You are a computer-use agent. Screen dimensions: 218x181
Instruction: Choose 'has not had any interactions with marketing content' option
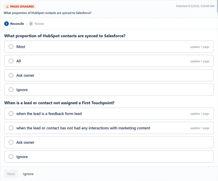coord(109,128)
